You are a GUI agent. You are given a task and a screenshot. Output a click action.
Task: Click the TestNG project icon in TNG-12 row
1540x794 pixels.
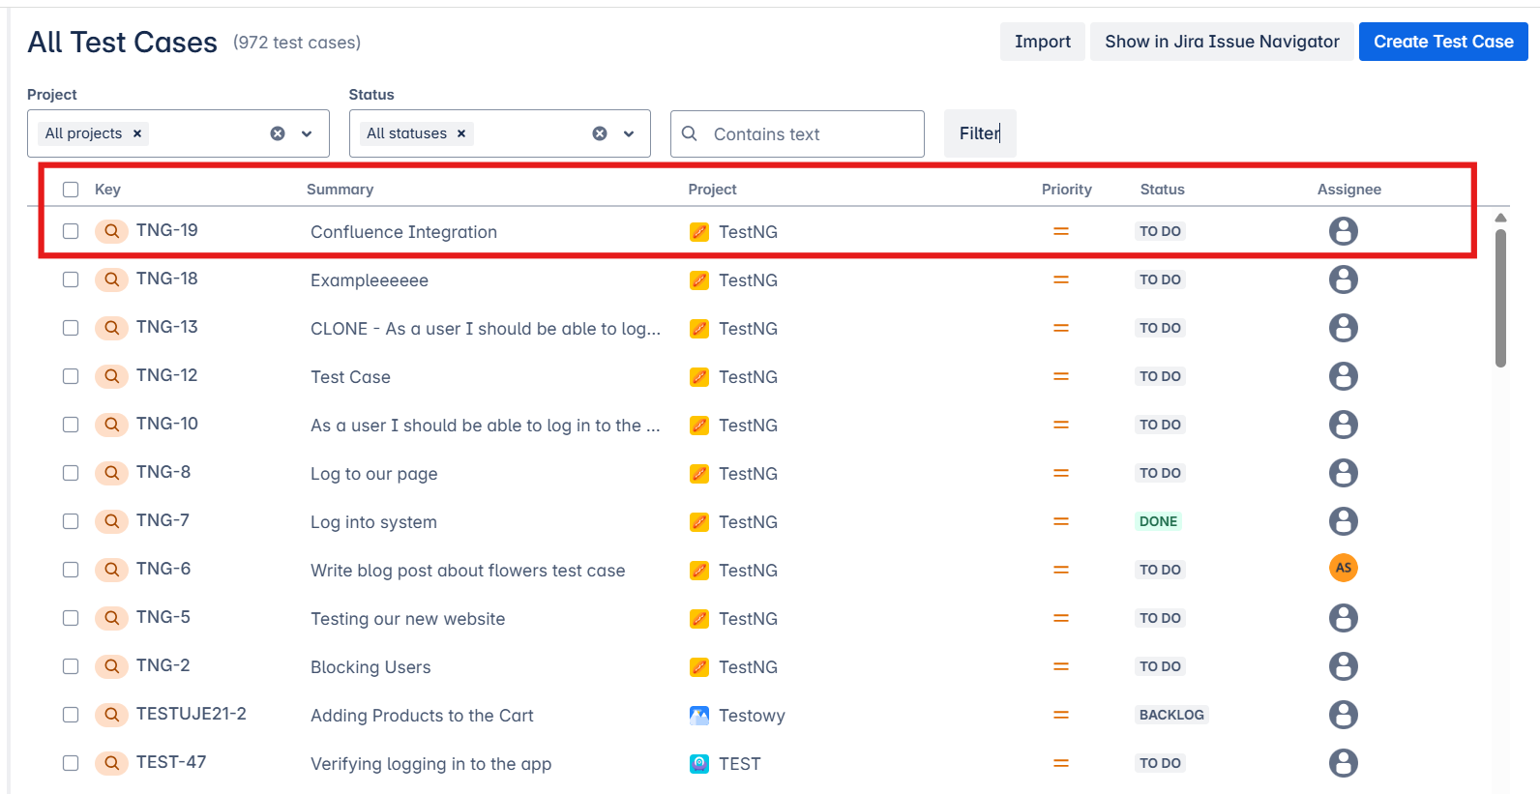pyautogui.click(x=699, y=377)
